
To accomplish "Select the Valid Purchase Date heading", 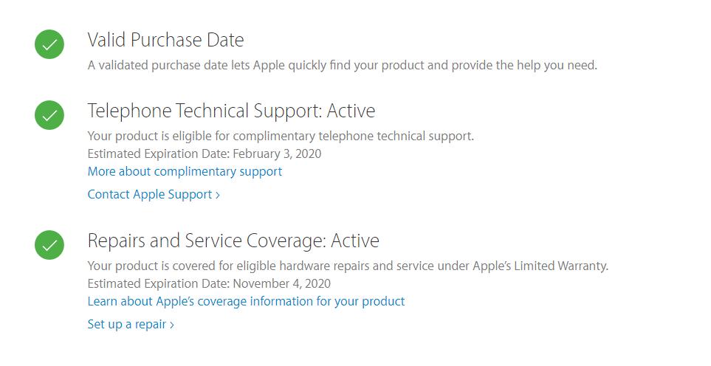I will coord(165,40).
